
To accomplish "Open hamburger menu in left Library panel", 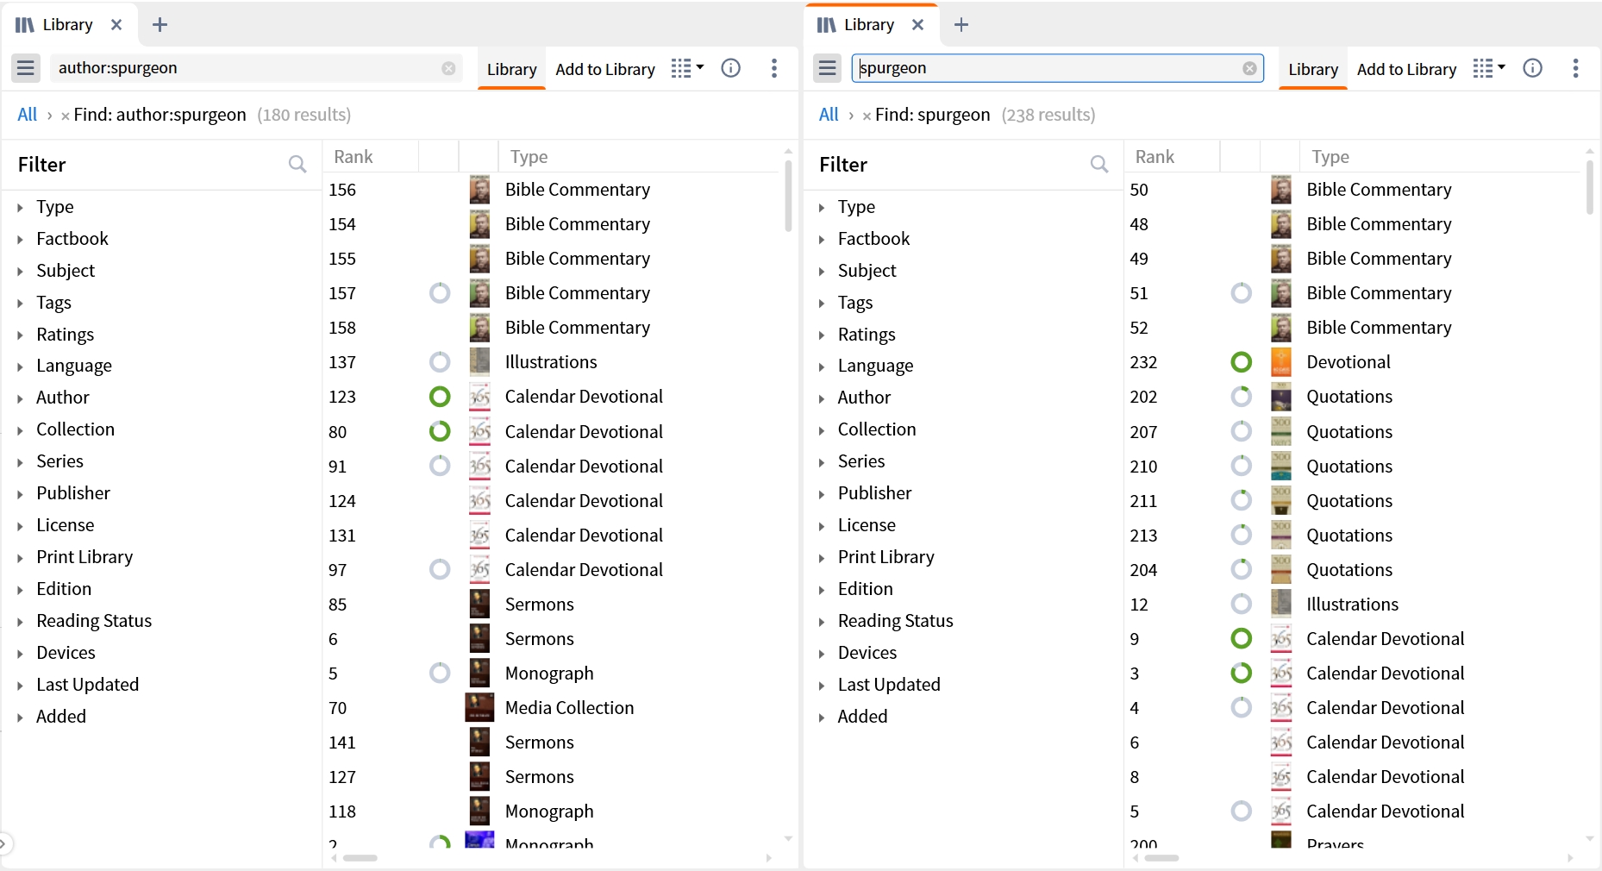I will (26, 68).
